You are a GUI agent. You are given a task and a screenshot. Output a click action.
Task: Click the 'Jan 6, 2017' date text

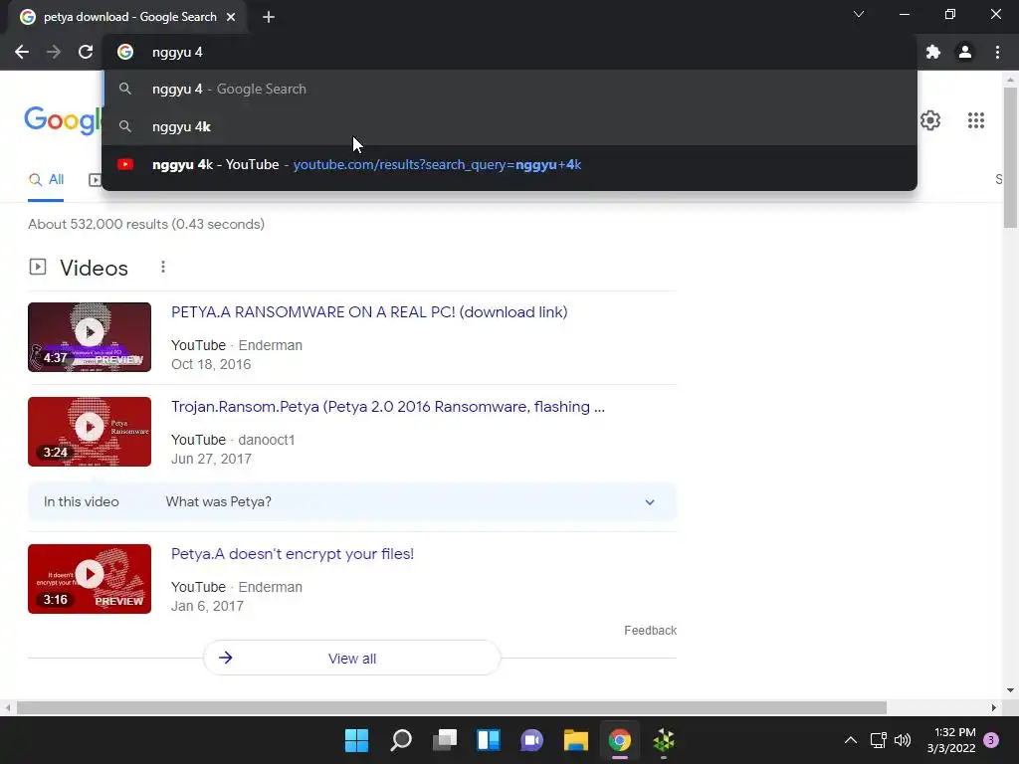click(207, 606)
